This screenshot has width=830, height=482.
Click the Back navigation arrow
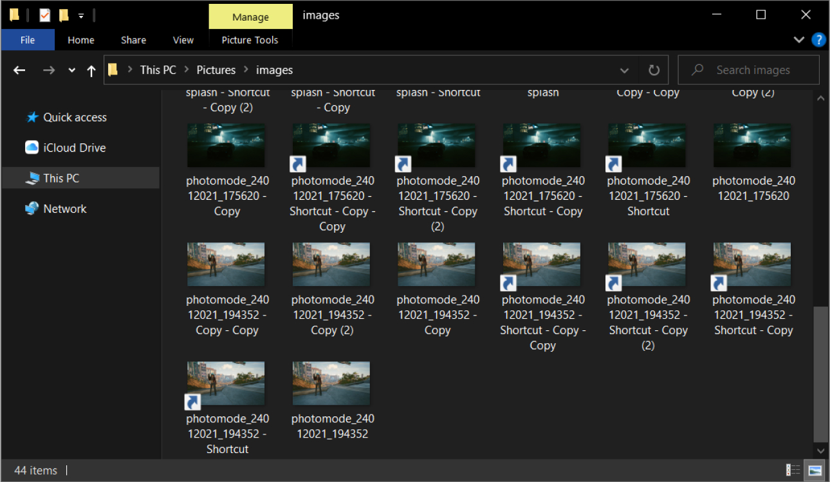point(19,69)
